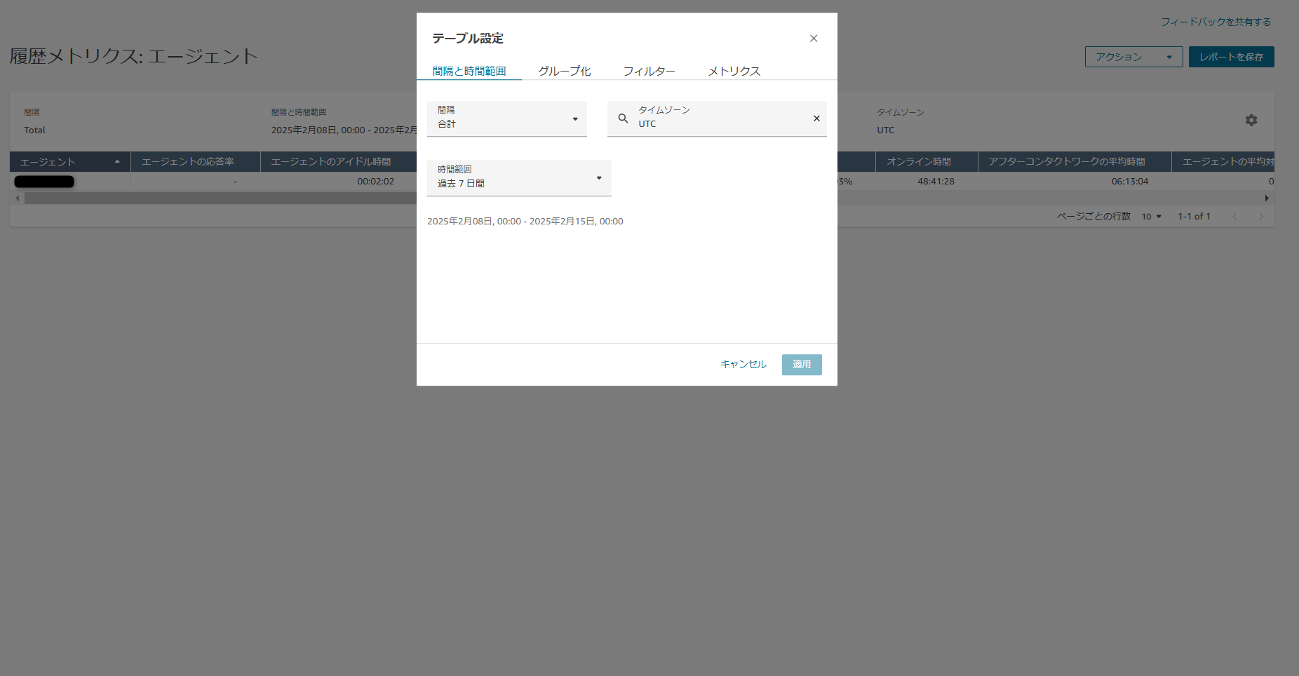Click the timezone search magnifier icon
This screenshot has width=1299, height=676.
tap(623, 119)
